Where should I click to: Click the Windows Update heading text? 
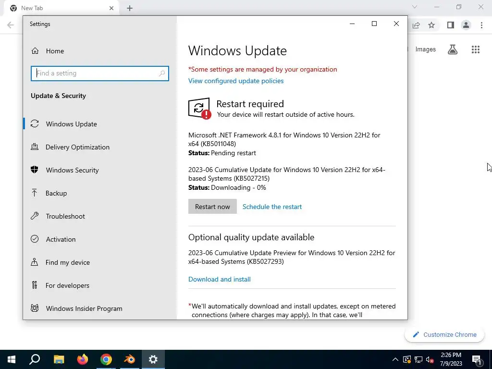coord(237,51)
